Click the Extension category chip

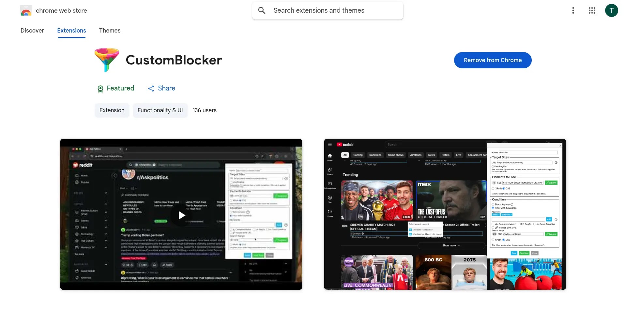(x=112, y=110)
